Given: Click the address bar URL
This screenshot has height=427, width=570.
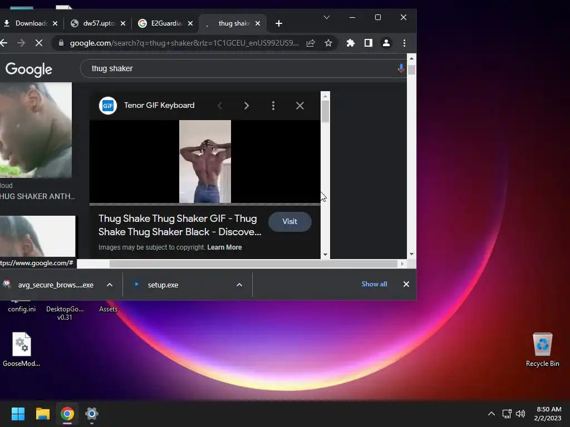Looking at the screenshot, I should (x=184, y=43).
